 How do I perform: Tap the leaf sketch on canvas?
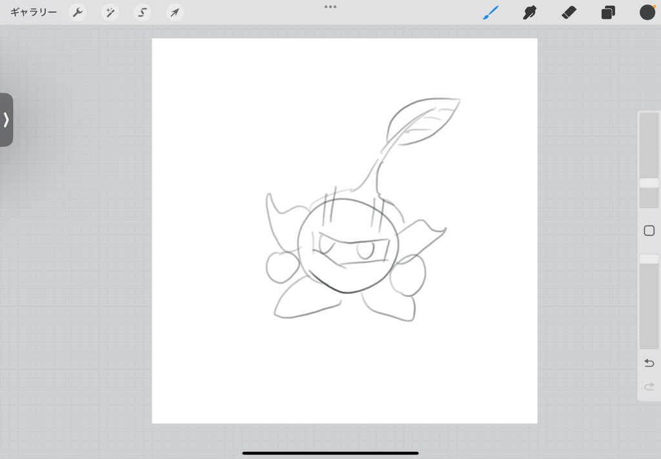(x=422, y=121)
